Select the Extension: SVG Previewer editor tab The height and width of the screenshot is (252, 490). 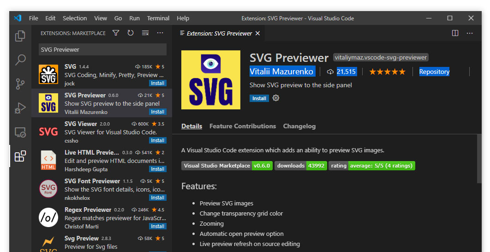click(x=219, y=33)
